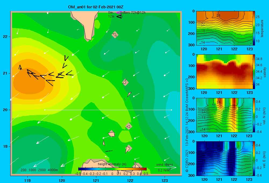The width and height of the screenshot is (269, 183).
Task: Select the "vel. E (m/s)" label
Action: pos(264,160)
